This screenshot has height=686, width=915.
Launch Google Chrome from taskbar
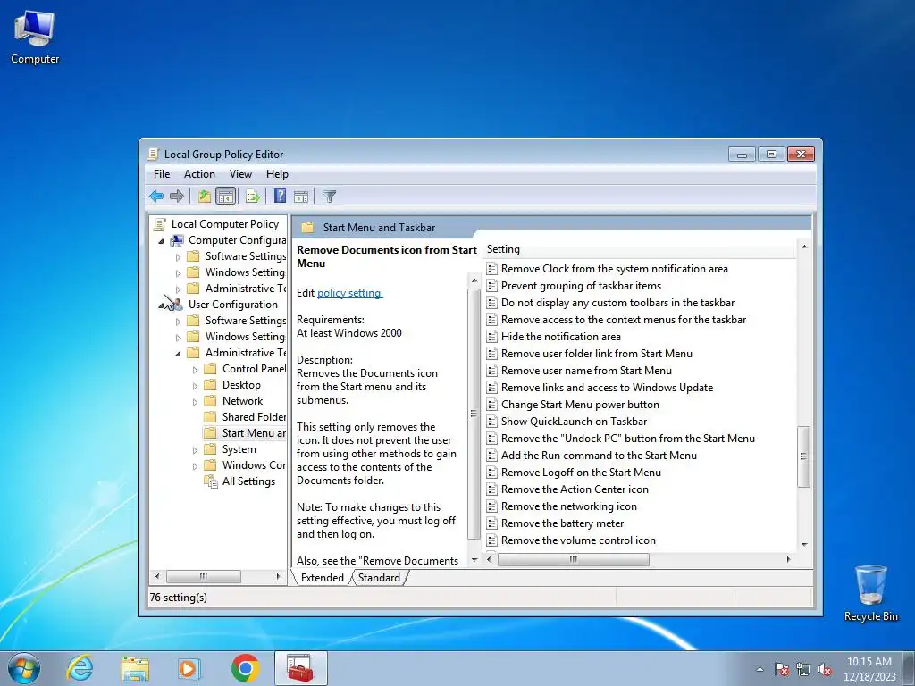245,668
